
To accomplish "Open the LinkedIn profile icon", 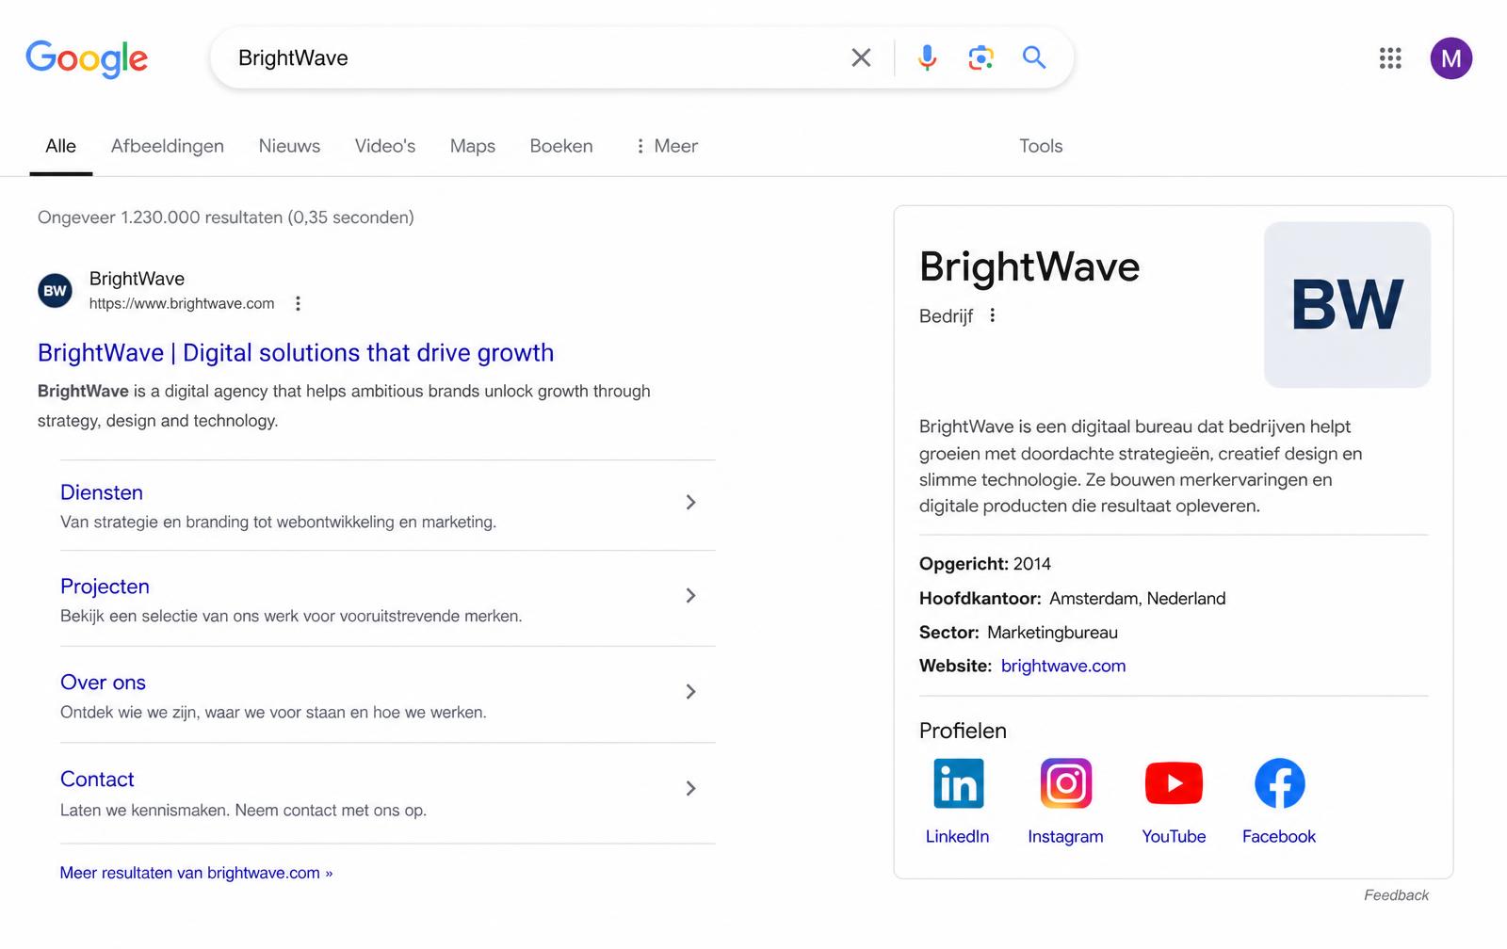I will pos(958,783).
